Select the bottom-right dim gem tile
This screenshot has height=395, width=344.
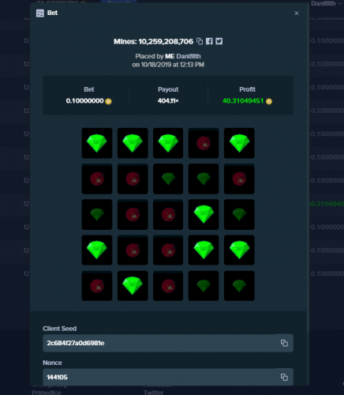239,286
